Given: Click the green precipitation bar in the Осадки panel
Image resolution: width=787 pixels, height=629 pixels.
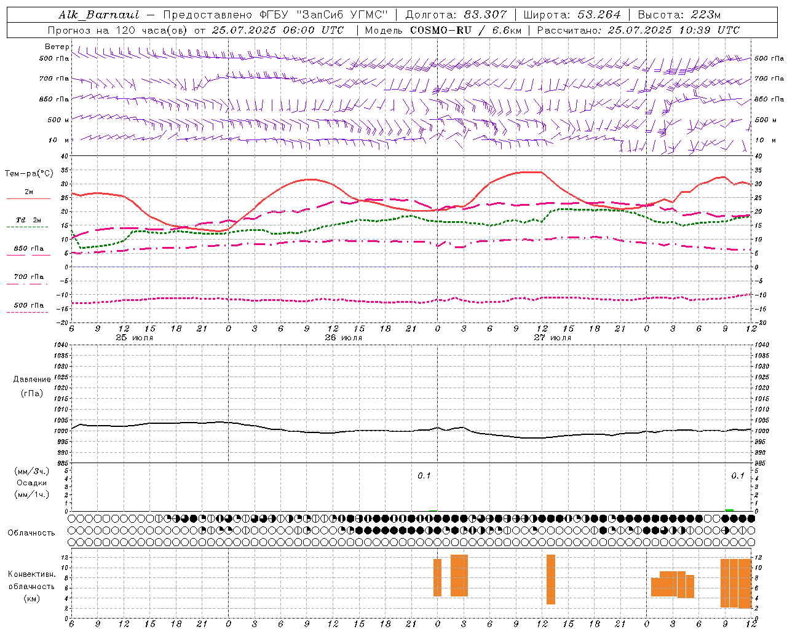Looking at the screenshot, I should point(729,510).
